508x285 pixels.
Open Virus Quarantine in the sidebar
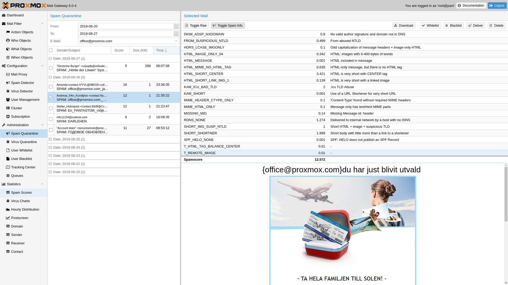coord(24,142)
